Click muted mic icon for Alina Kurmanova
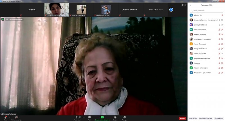 point(219,30)
